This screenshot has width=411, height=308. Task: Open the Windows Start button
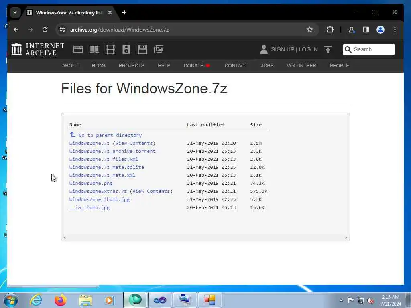pyautogui.click(x=11, y=300)
